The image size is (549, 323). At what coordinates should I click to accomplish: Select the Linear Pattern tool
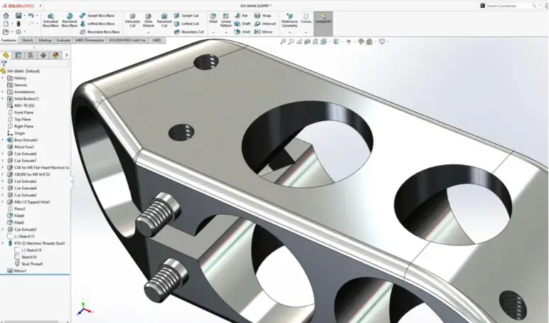pos(226,21)
